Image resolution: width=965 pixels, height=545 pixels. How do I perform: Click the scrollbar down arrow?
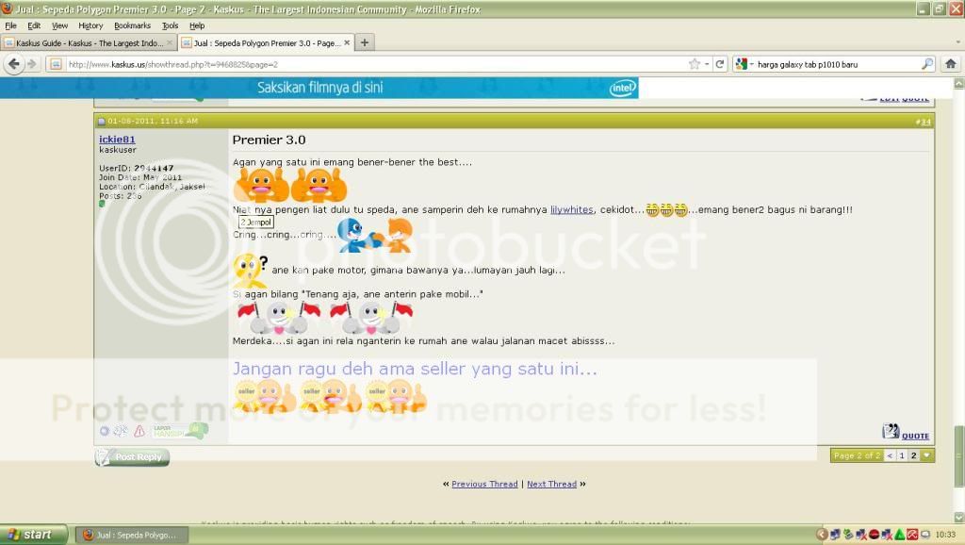click(958, 518)
